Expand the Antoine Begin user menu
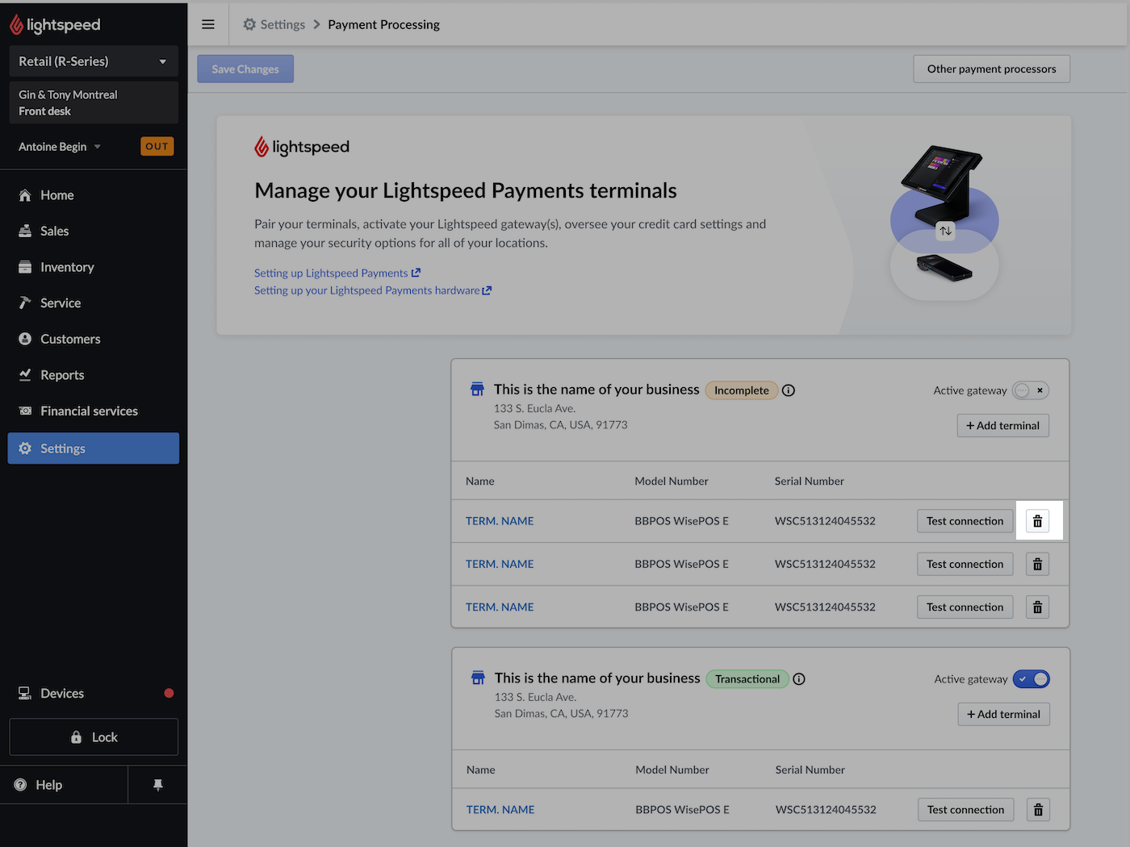 coord(60,147)
